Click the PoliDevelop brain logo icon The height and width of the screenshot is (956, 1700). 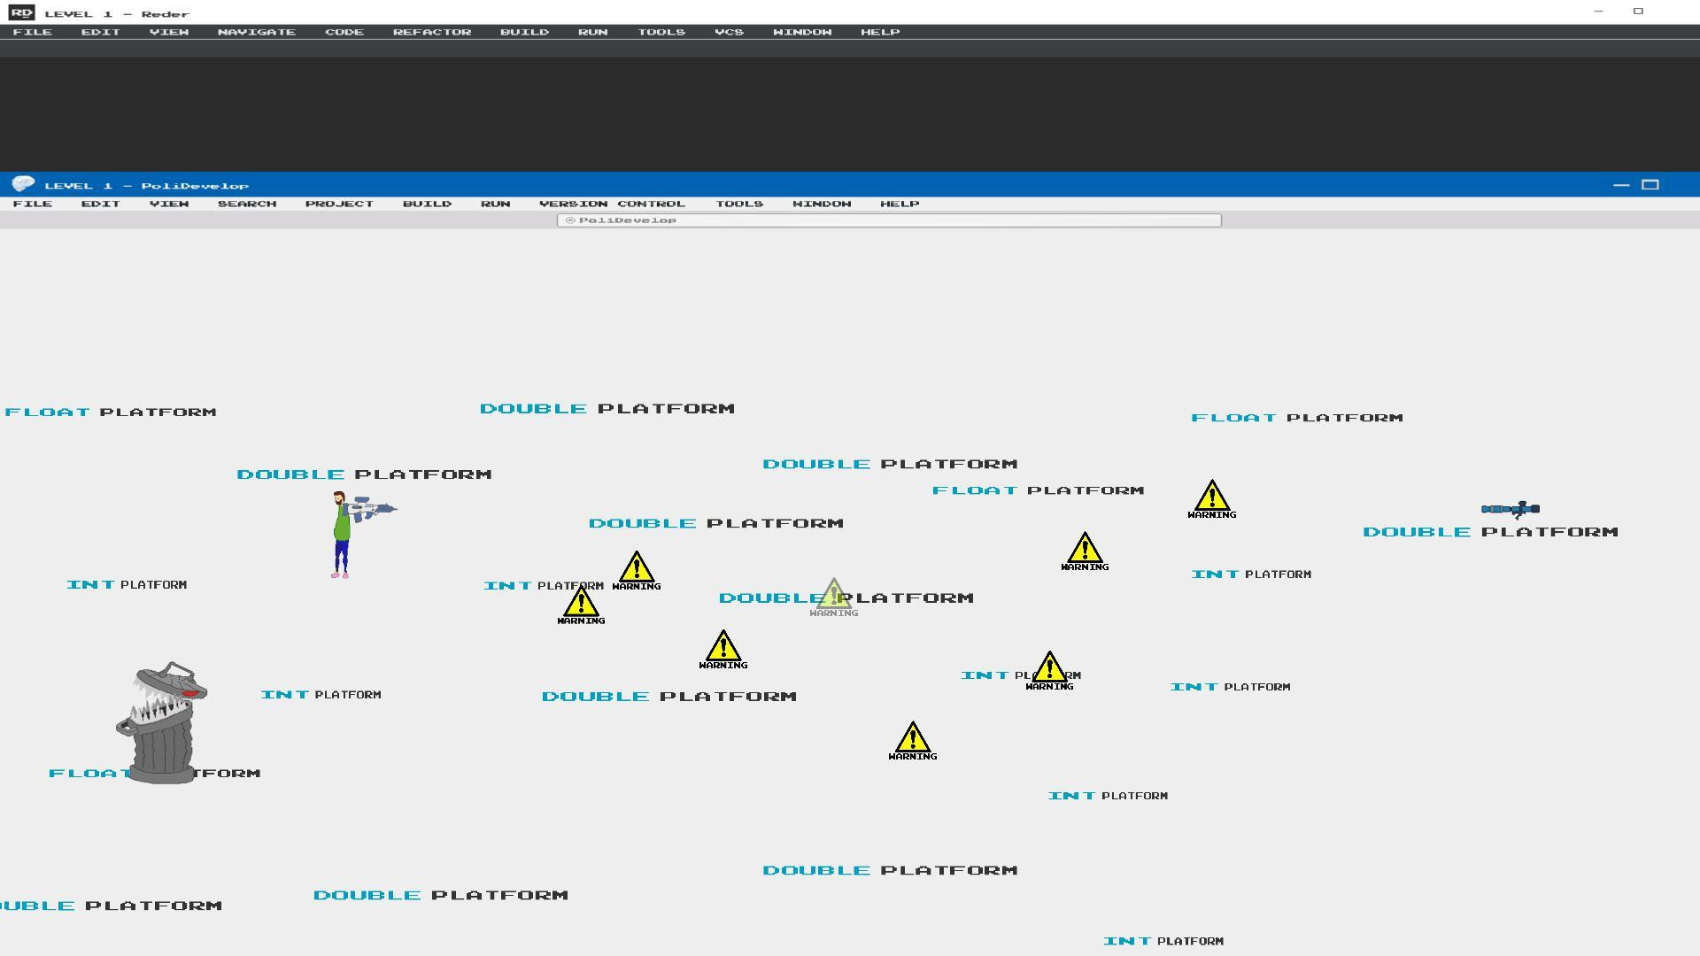23,184
